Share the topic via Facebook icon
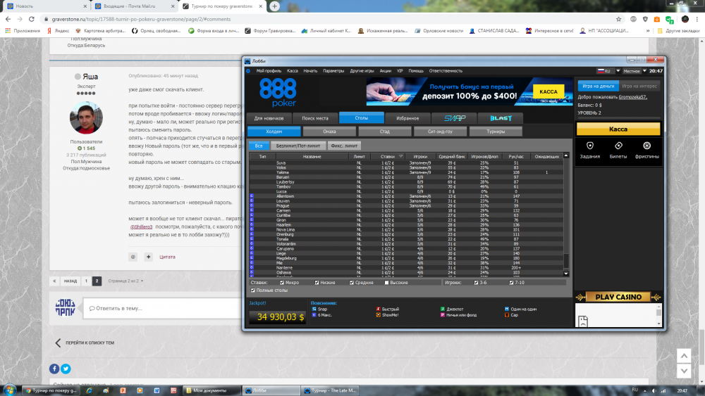 click(x=54, y=369)
